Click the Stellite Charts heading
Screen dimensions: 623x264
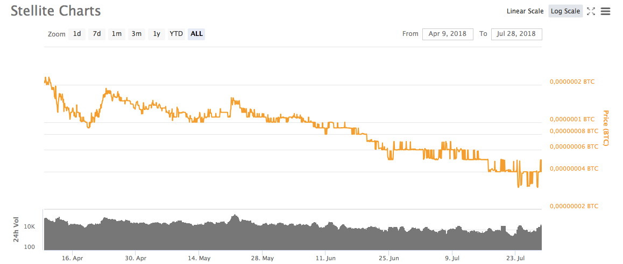click(55, 11)
